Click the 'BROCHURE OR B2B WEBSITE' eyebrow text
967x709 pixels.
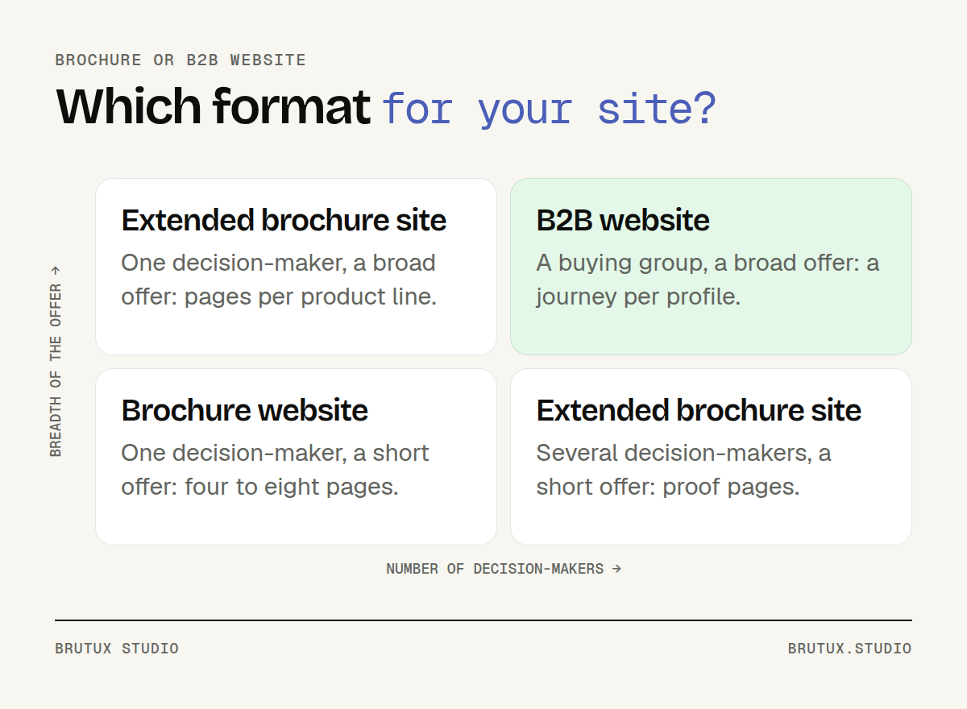(181, 60)
